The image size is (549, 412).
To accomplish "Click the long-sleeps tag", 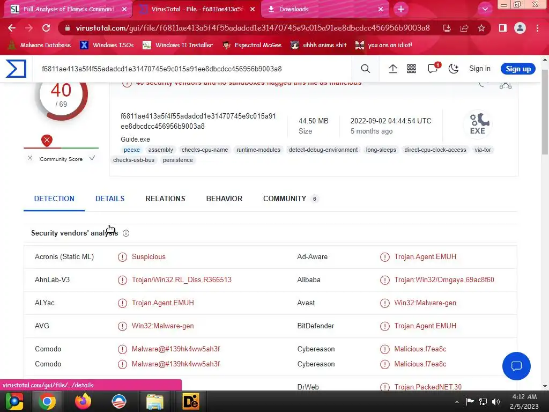I will tap(381, 150).
